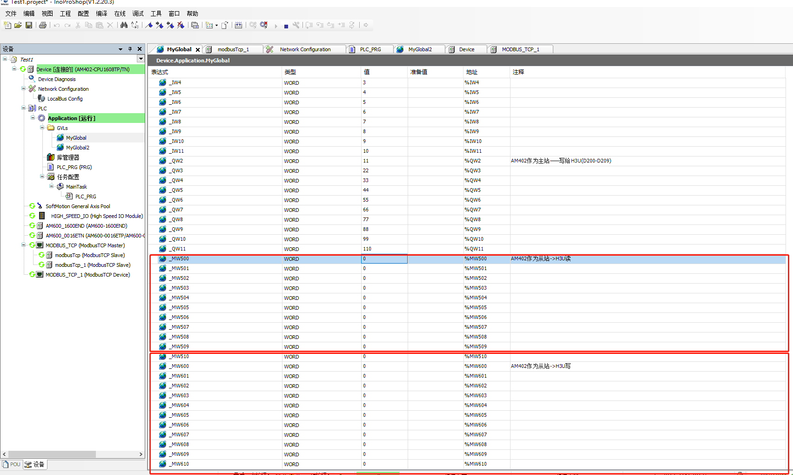Click the clear bookmarks red-crossed flag icon
Viewport: 793px width, 475px height.
[181, 25]
